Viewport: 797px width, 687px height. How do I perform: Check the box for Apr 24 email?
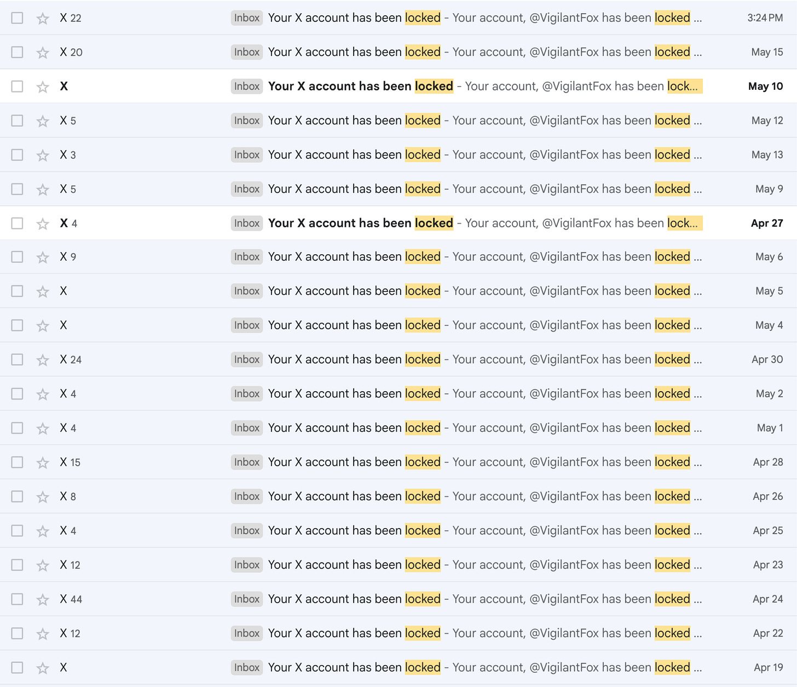(18, 599)
